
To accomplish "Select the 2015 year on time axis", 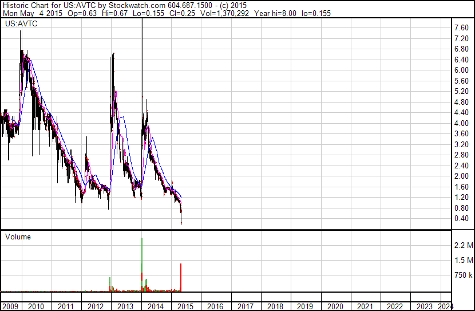I will coord(185,306).
